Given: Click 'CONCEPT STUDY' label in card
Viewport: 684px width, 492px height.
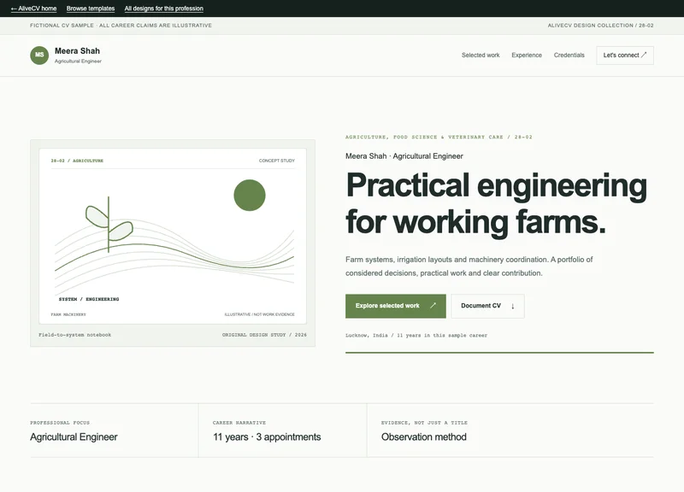Looking at the screenshot, I should [x=276, y=161].
